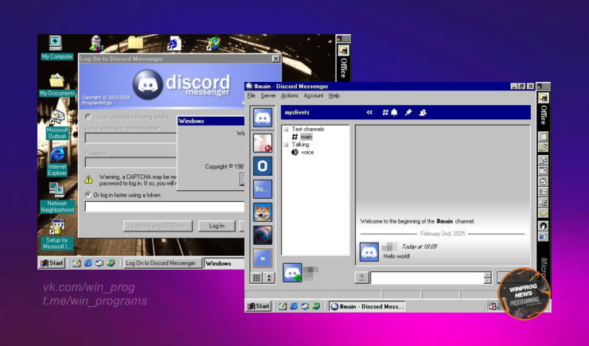The image size is (589, 346).
Task: Click the yellow CAPTCHA warning triangle icon
Action: (x=88, y=180)
